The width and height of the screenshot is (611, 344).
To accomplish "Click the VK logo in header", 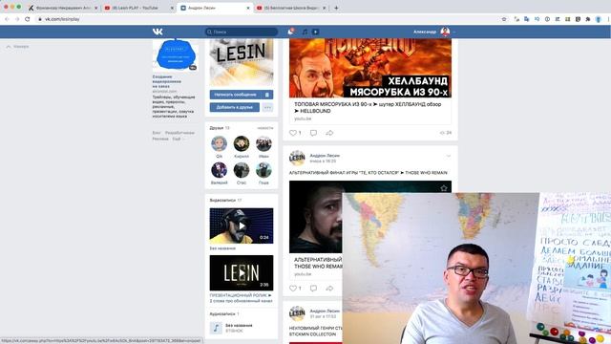I will click(x=158, y=32).
